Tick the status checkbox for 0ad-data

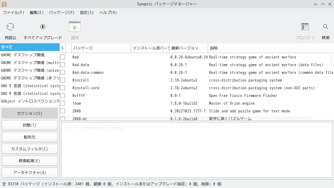pyautogui.click(x=63, y=65)
